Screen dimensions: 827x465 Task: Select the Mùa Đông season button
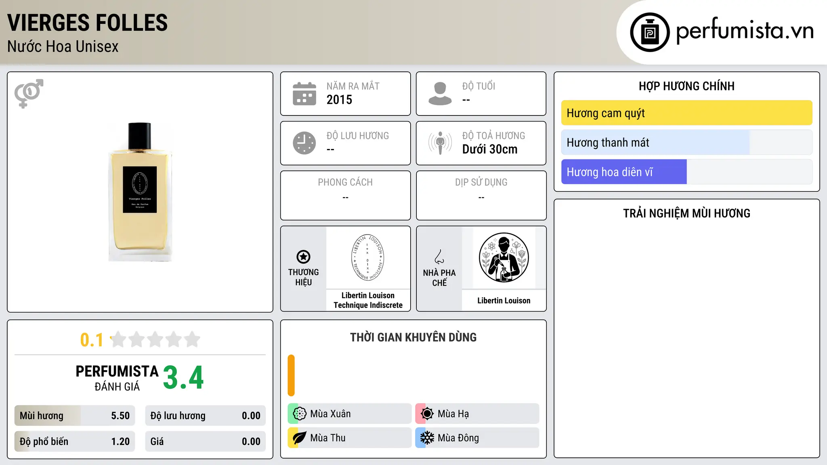pos(477,438)
